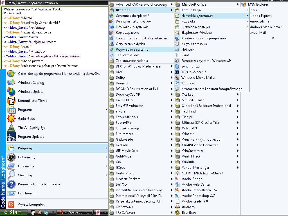This screenshot has height=216, width=288.
Task: Click the Adobe Bridge icon
Action: click(177, 179)
